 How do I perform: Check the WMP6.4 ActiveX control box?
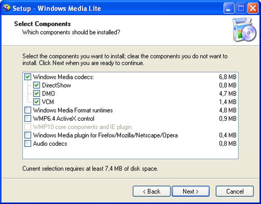coord(28,119)
